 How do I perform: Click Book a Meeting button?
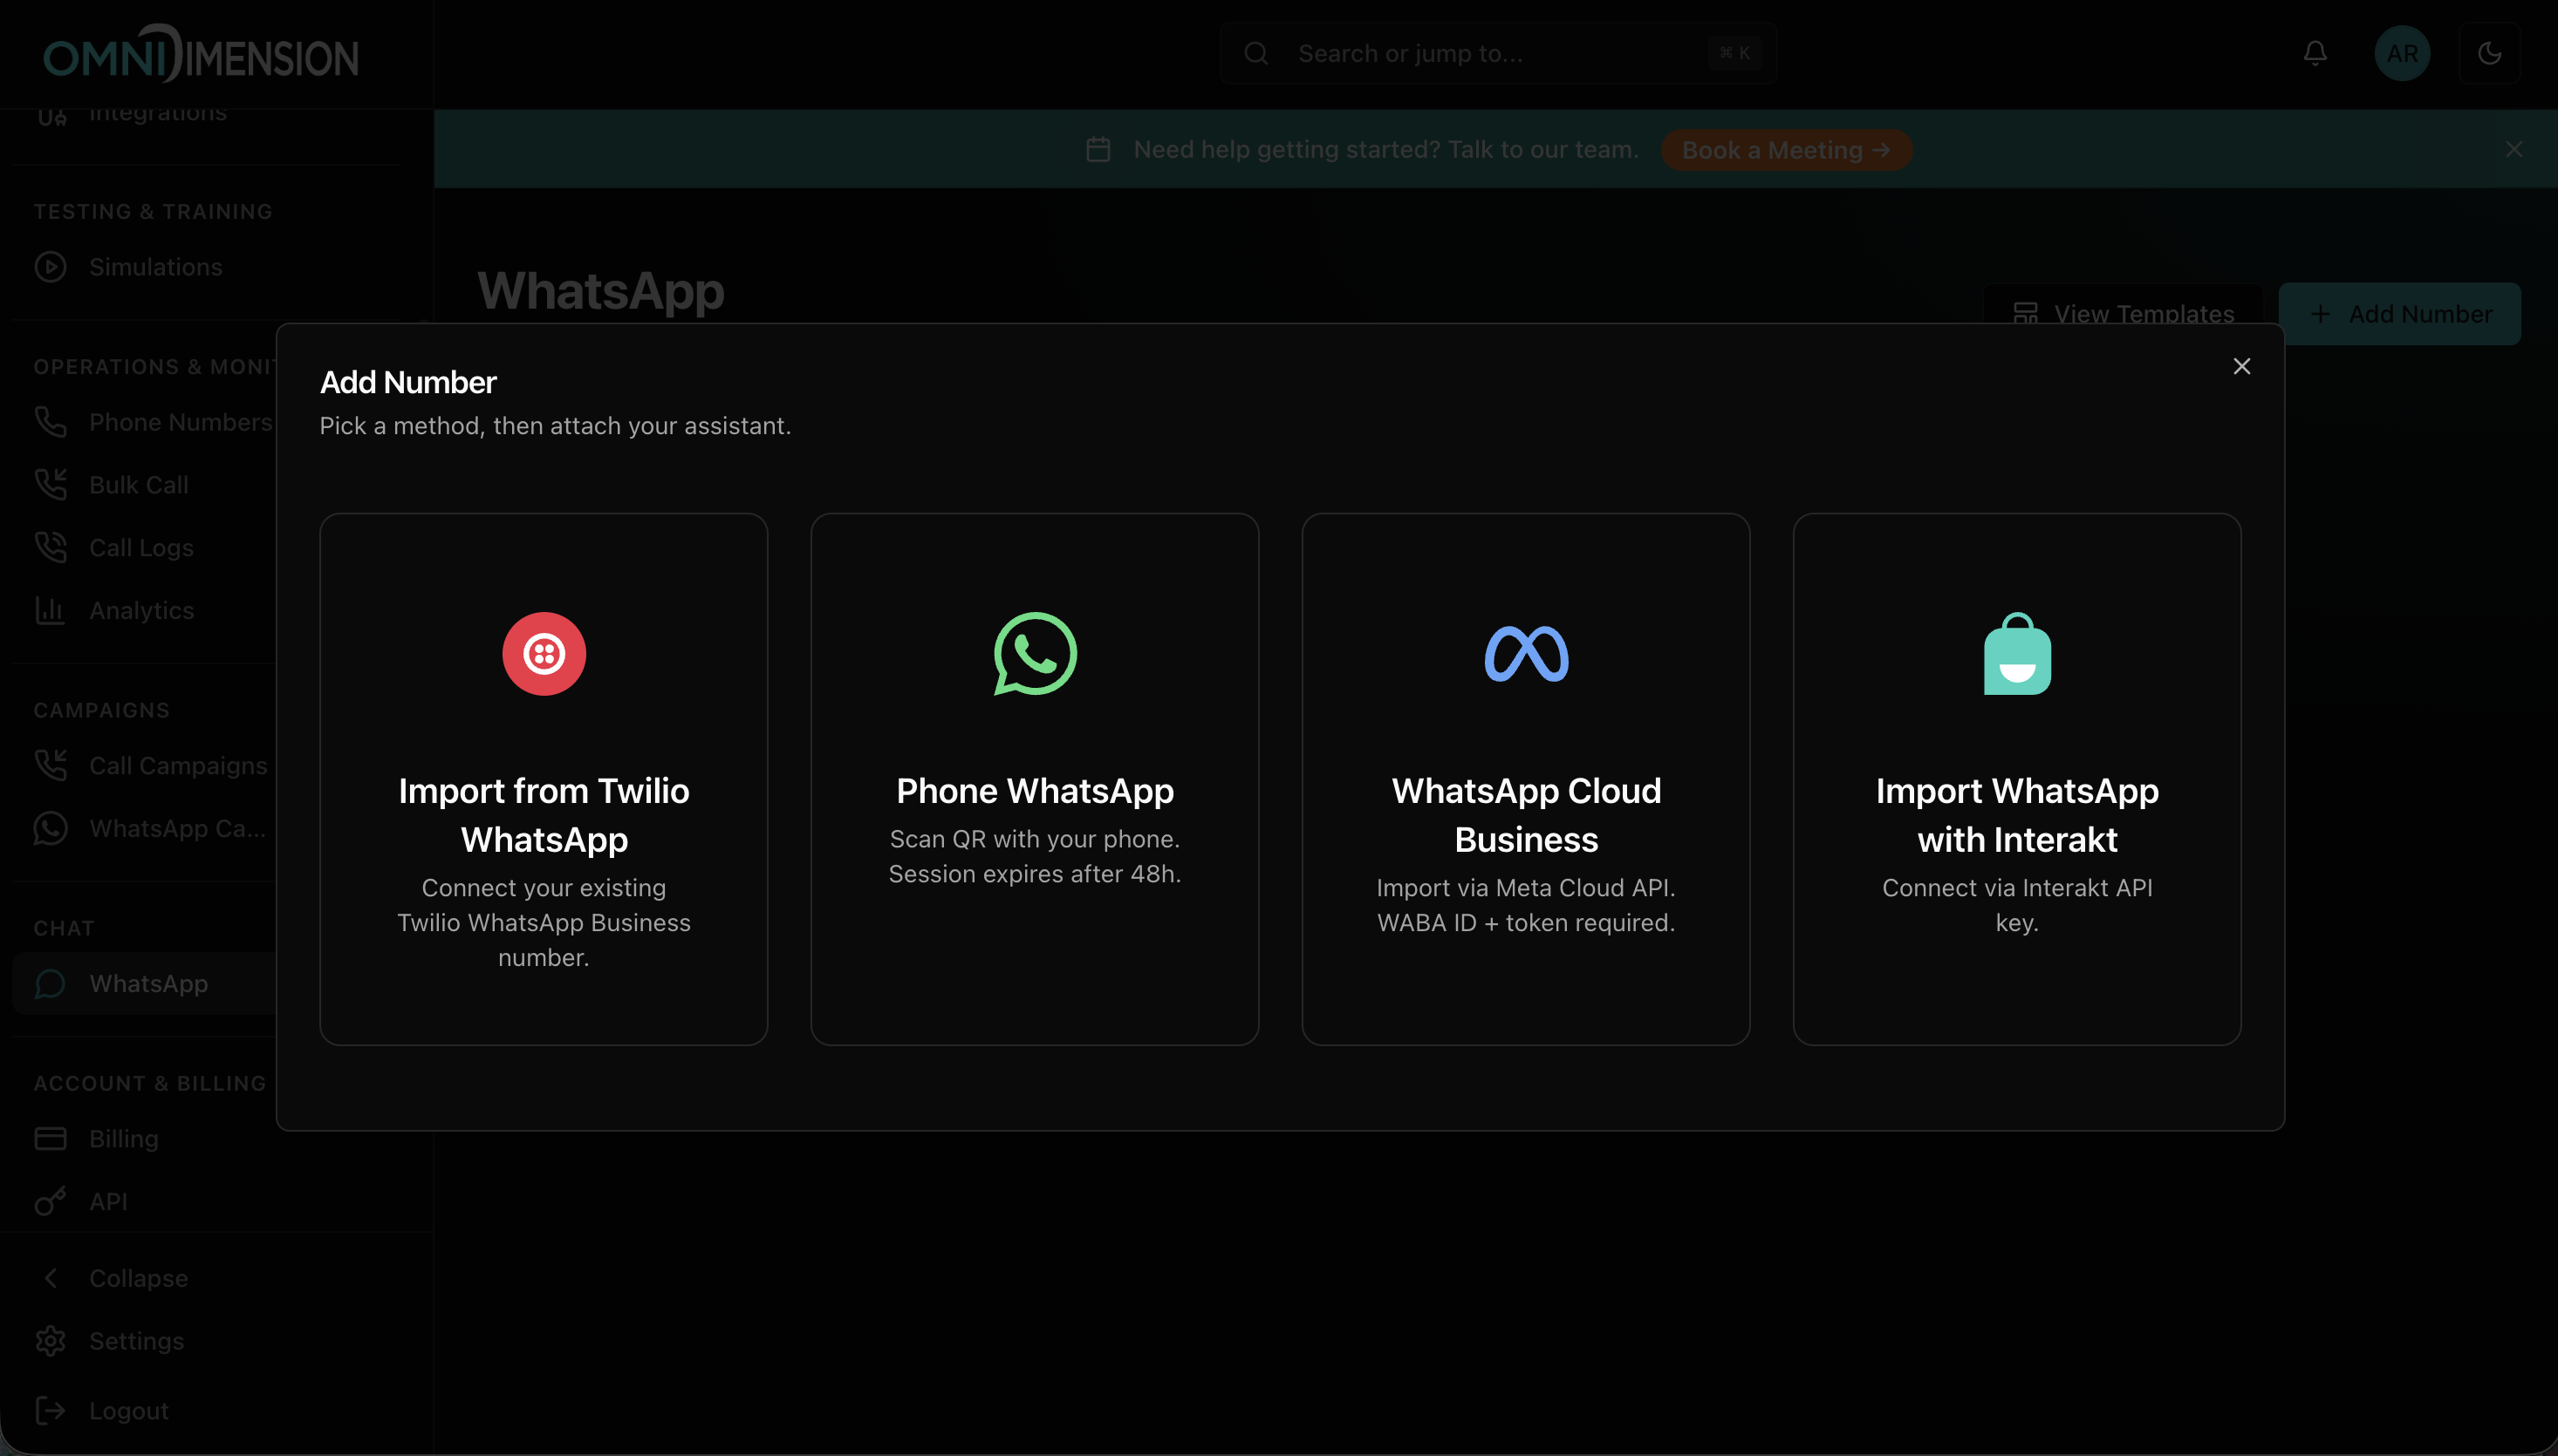pyautogui.click(x=1787, y=150)
